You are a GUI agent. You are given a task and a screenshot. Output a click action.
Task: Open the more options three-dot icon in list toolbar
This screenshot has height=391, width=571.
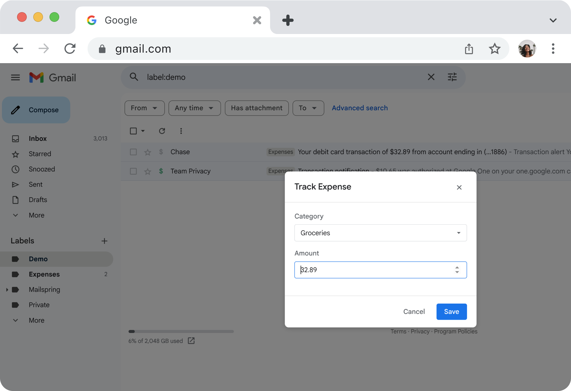tap(181, 131)
